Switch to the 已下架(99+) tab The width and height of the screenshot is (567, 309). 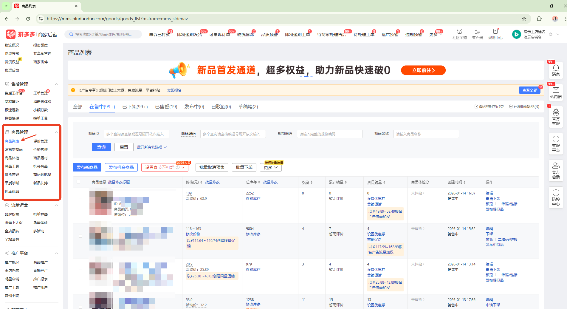135,107
